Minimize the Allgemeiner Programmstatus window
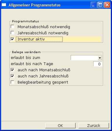The width and height of the screenshot is (112, 131). click(x=94, y=5)
